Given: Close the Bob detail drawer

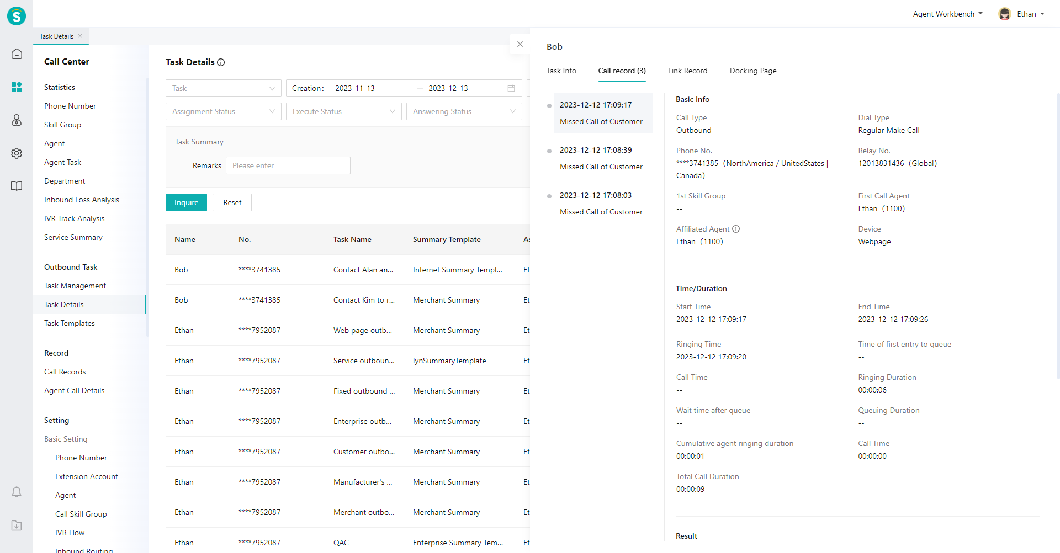Looking at the screenshot, I should pyautogui.click(x=520, y=44).
